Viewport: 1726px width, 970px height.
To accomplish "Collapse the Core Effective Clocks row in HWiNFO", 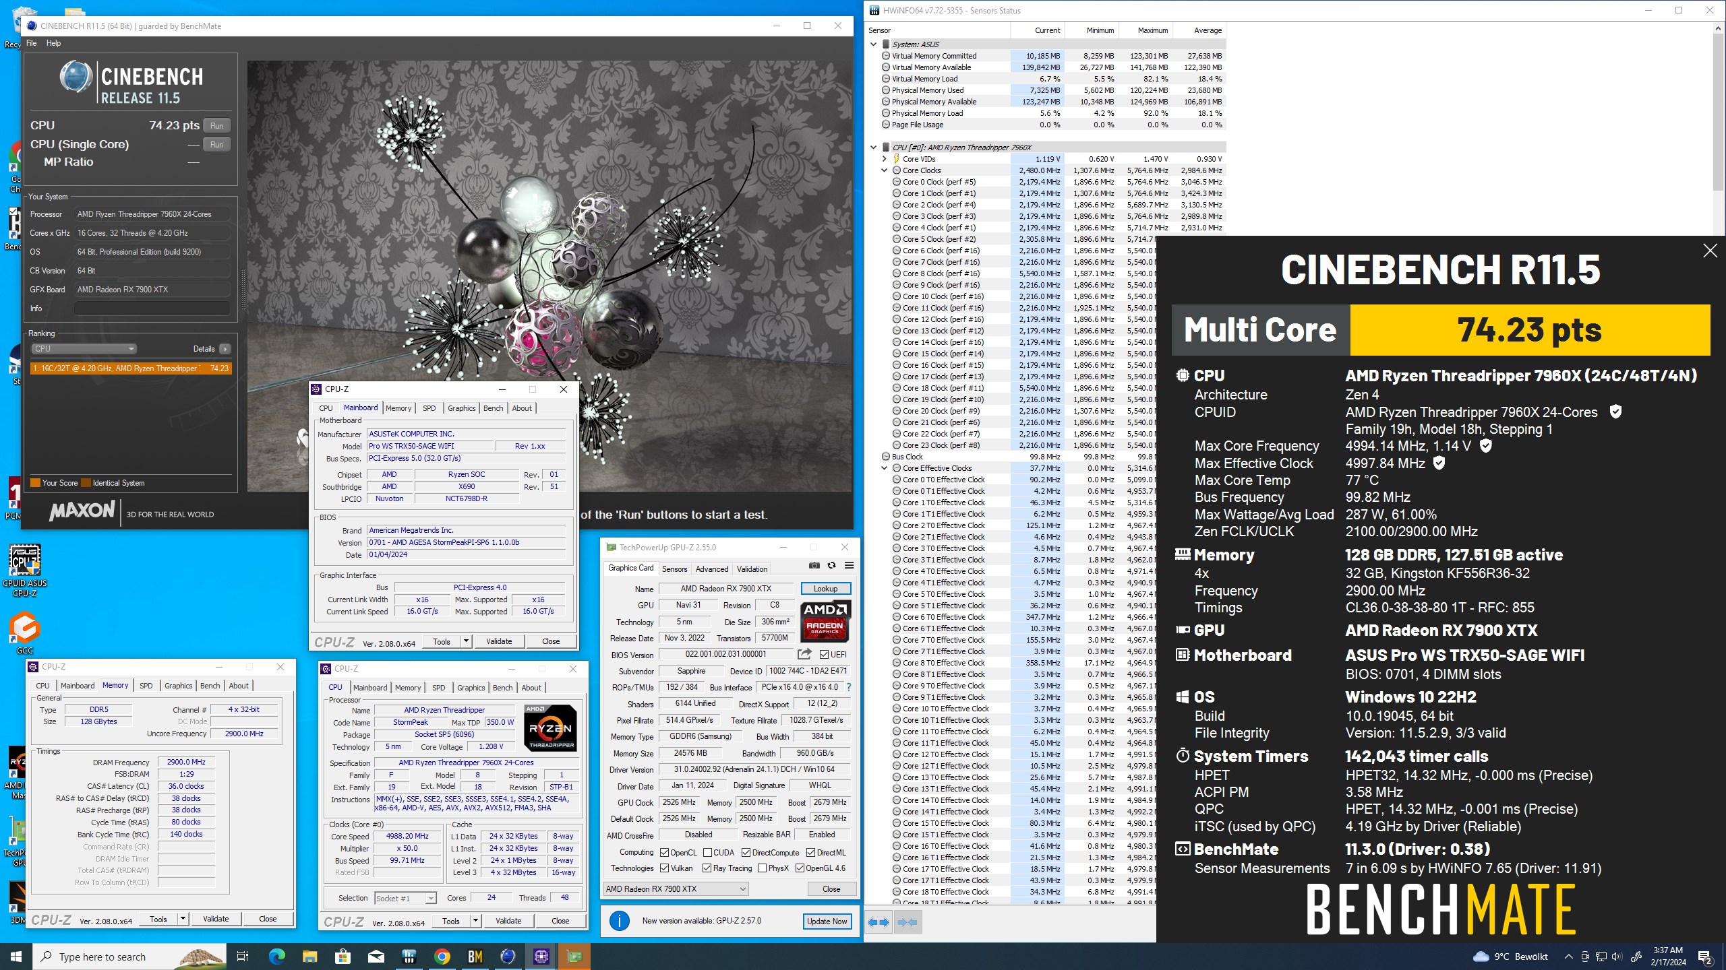I will point(885,468).
